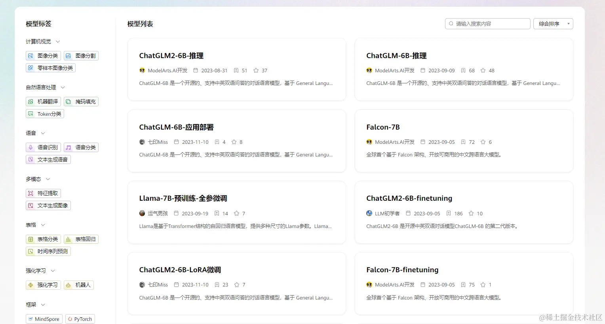Screen dimensions: 605x324
Task: Click the 掩码填充 tag icon
Action: tap(68, 102)
